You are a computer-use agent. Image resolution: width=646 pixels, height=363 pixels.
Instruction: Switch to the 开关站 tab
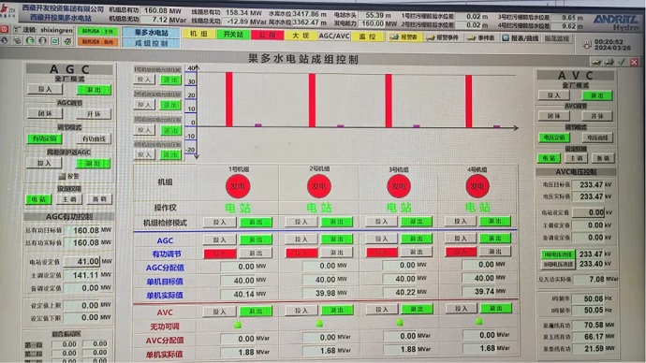pyautogui.click(x=233, y=35)
